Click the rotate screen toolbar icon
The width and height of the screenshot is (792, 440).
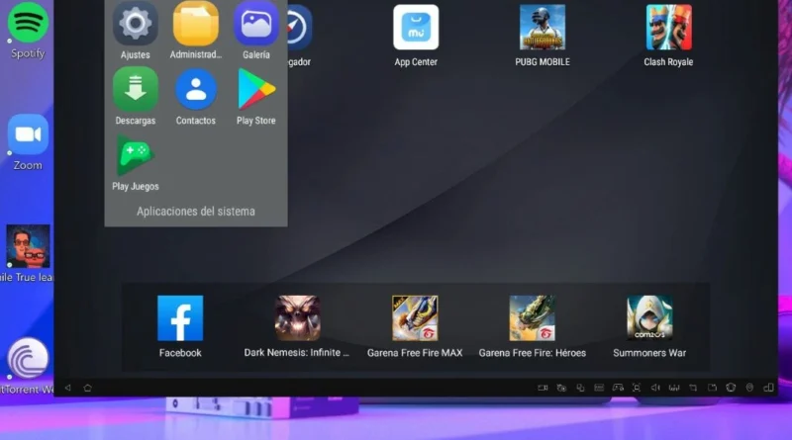pos(693,388)
